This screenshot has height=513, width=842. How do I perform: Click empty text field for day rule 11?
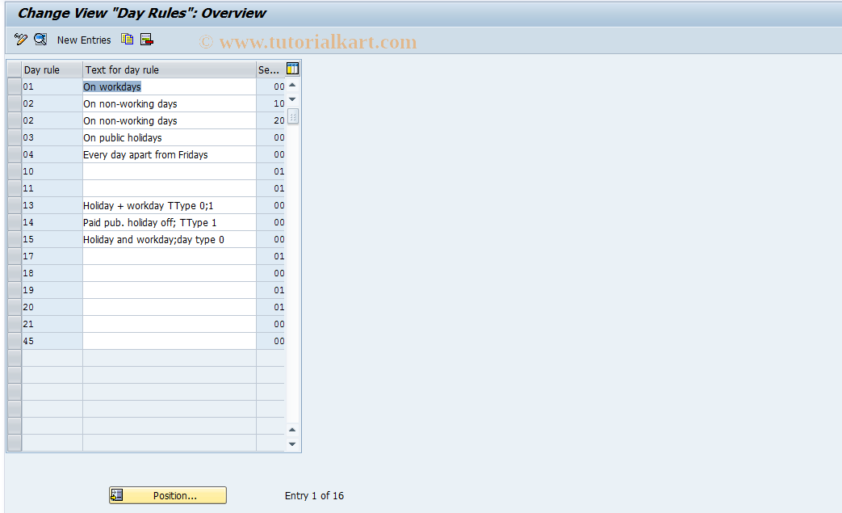click(170, 188)
